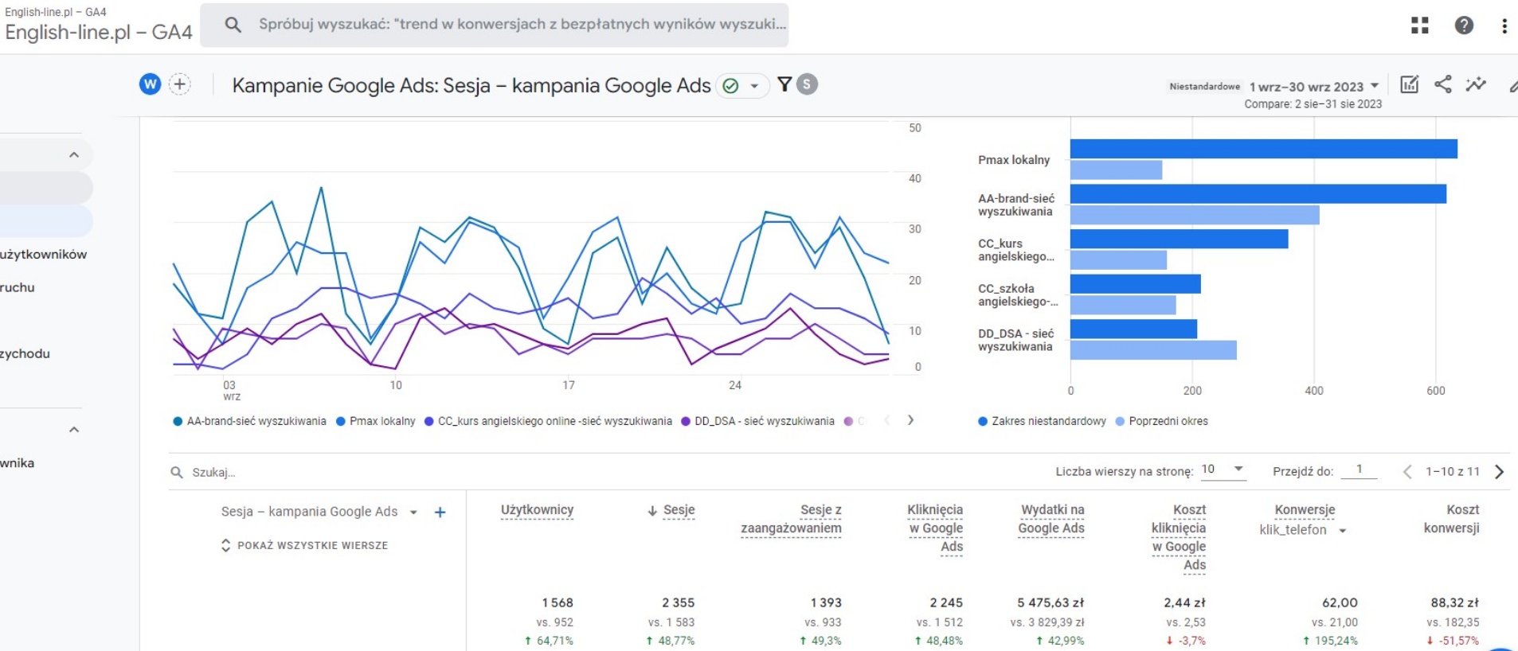The height and width of the screenshot is (651, 1518).
Task: Go to next table page arrow
Action: 1499,472
